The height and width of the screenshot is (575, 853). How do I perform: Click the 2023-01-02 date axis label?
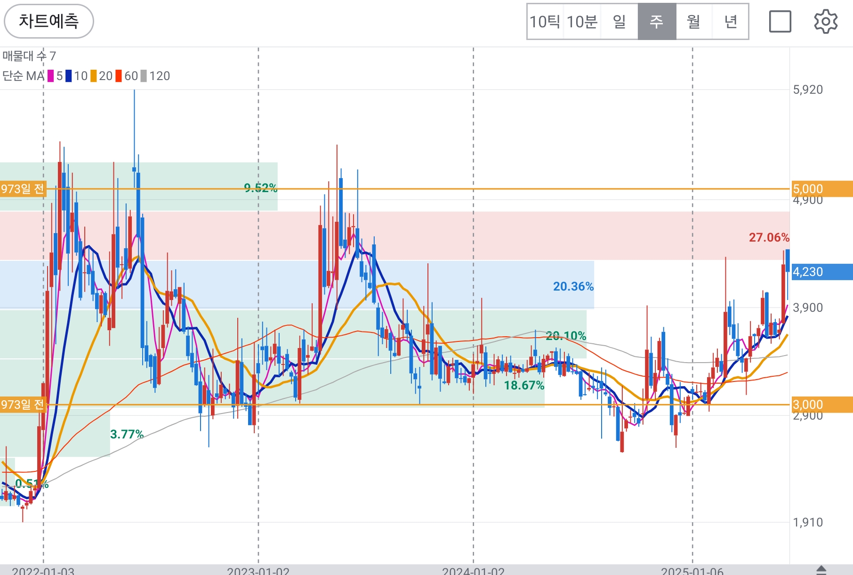click(258, 571)
